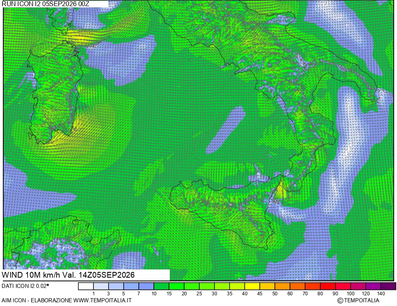The height and width of the screenshot is (306, 397).
Task: Click the legend value '90'
Action: (335, 294)
